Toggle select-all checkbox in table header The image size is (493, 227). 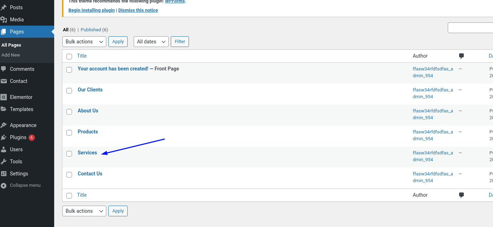pos(69,56)
